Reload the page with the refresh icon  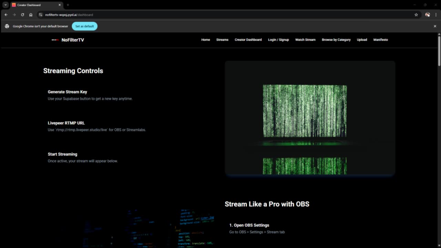22,15
